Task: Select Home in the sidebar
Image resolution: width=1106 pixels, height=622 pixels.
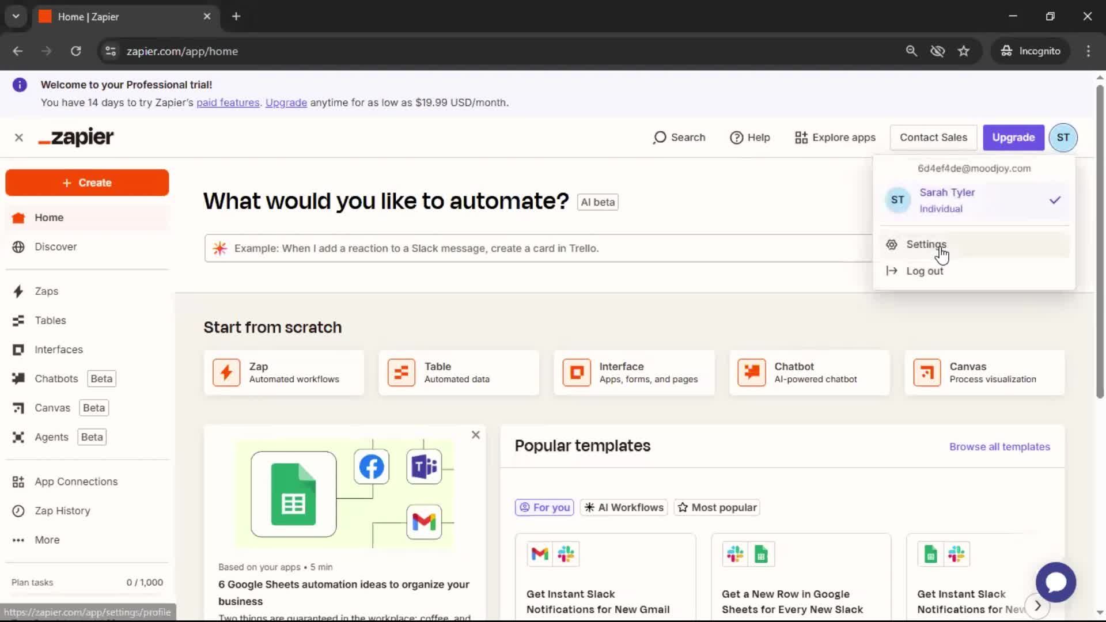Action: (86, 218)
